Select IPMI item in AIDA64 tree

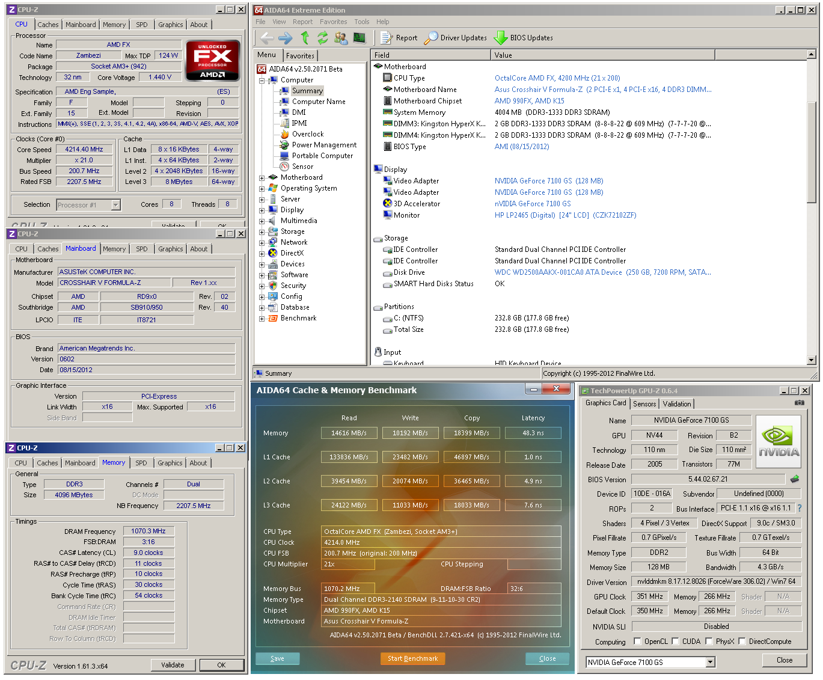293,123
